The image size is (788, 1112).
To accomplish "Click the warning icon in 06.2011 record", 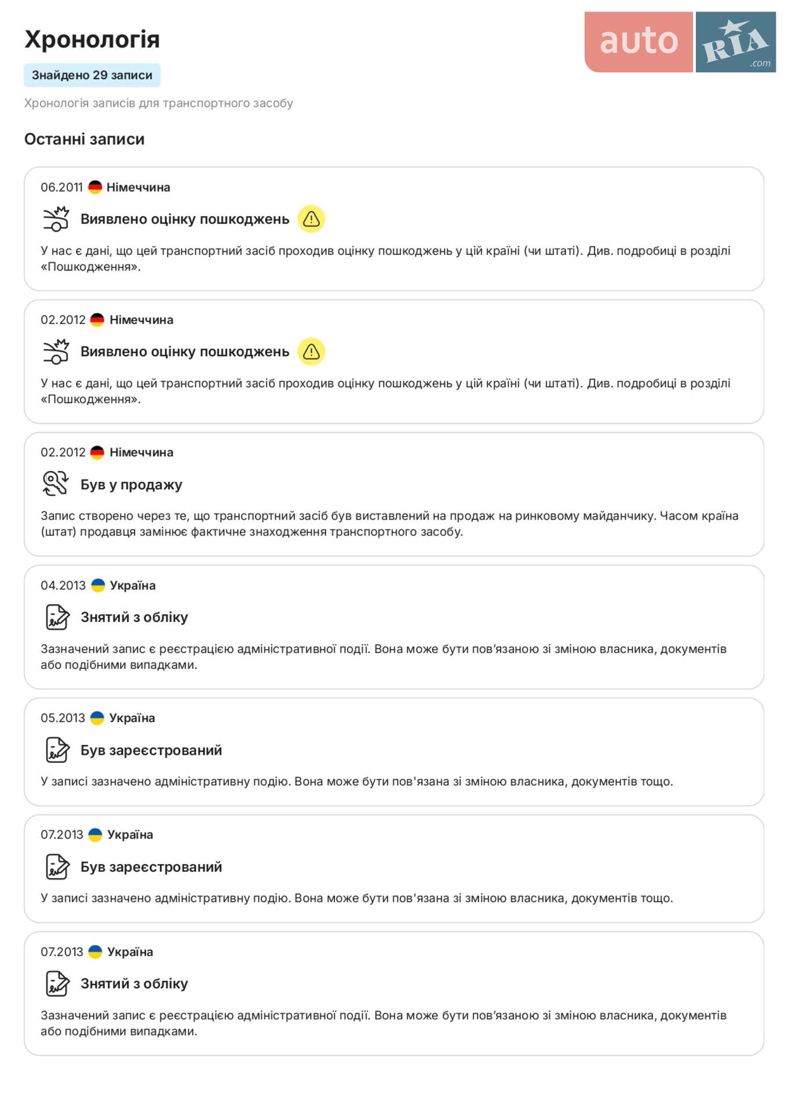I will (x=311, y=219).
